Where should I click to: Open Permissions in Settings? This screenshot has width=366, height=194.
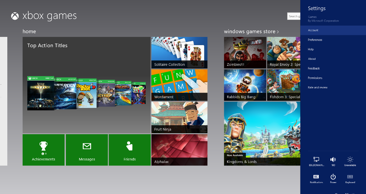tap(315, 78)
